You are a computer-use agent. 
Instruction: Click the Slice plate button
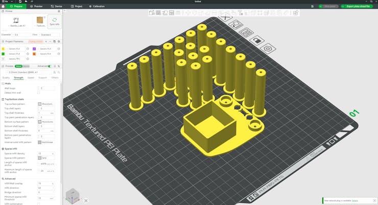tap(330, 6)
